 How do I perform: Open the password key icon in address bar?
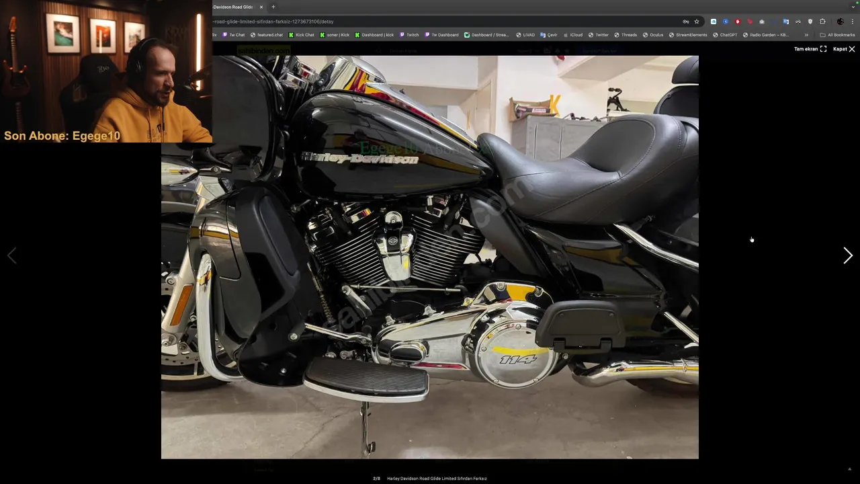[685, 22]
